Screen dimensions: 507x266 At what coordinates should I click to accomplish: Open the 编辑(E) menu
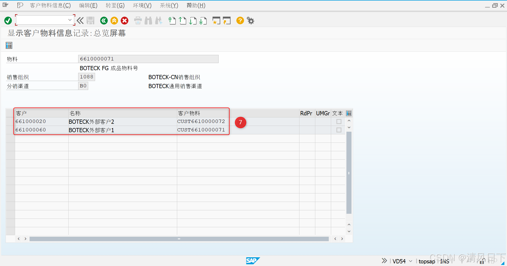coord(88,5)
